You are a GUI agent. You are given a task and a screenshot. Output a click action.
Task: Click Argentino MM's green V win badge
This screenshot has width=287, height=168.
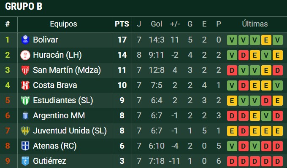tap(266, 116)
